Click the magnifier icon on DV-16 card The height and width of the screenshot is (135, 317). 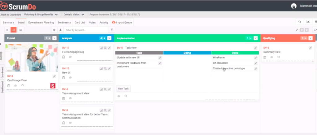(x=105, y=68)
